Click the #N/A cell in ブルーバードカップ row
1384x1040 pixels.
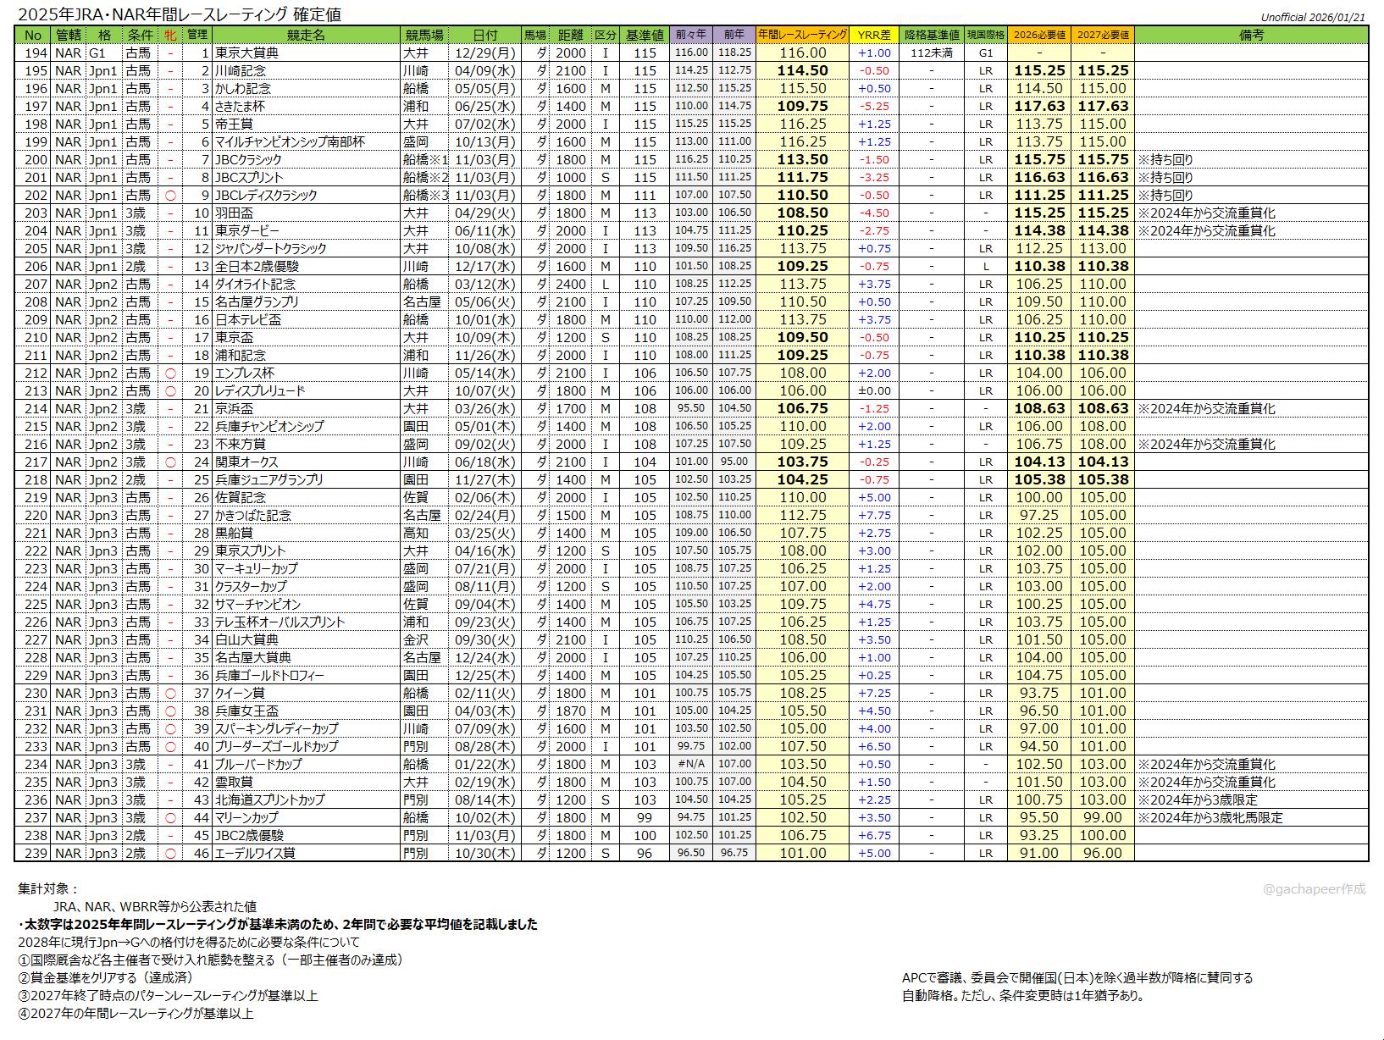[x=691, y=764]
